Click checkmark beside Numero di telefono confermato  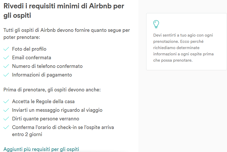coord(6,66)
